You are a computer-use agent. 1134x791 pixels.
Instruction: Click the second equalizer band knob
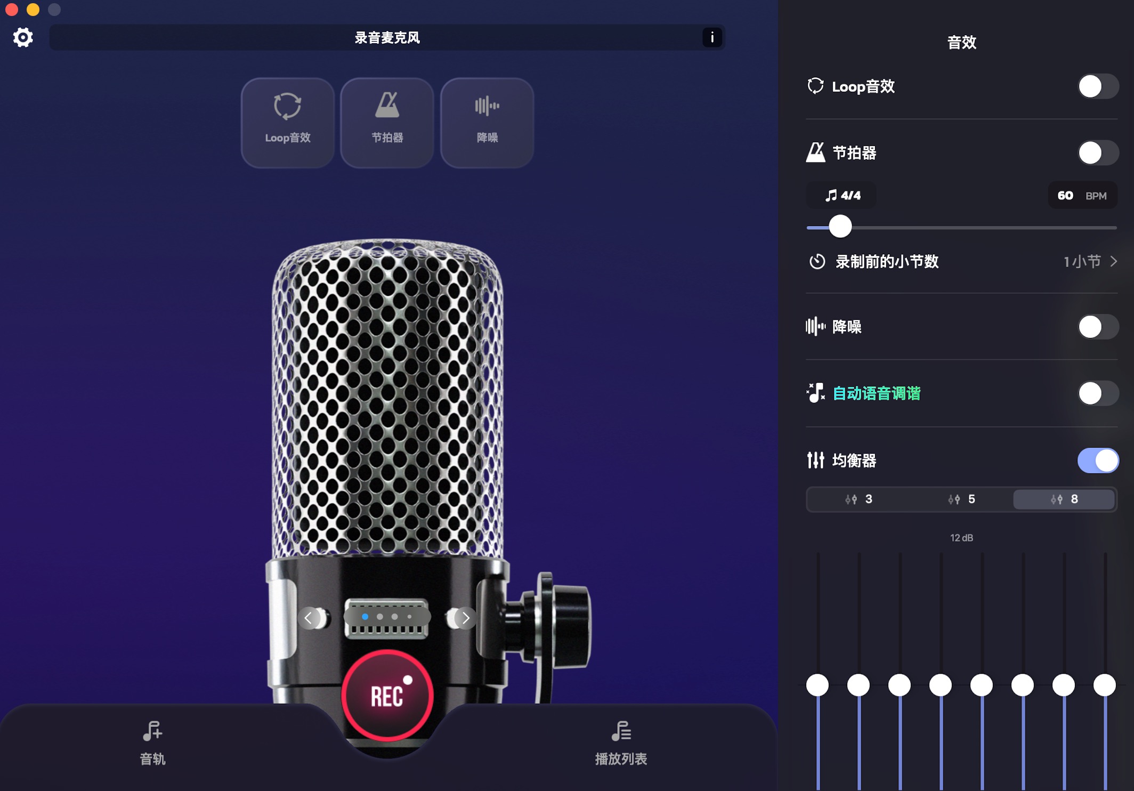point(858,685)
